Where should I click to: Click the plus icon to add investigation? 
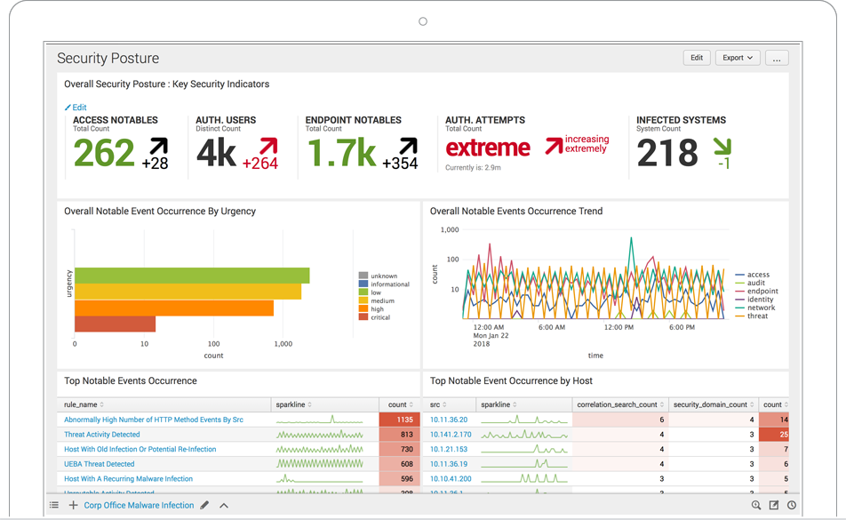[x=73, y=505]
